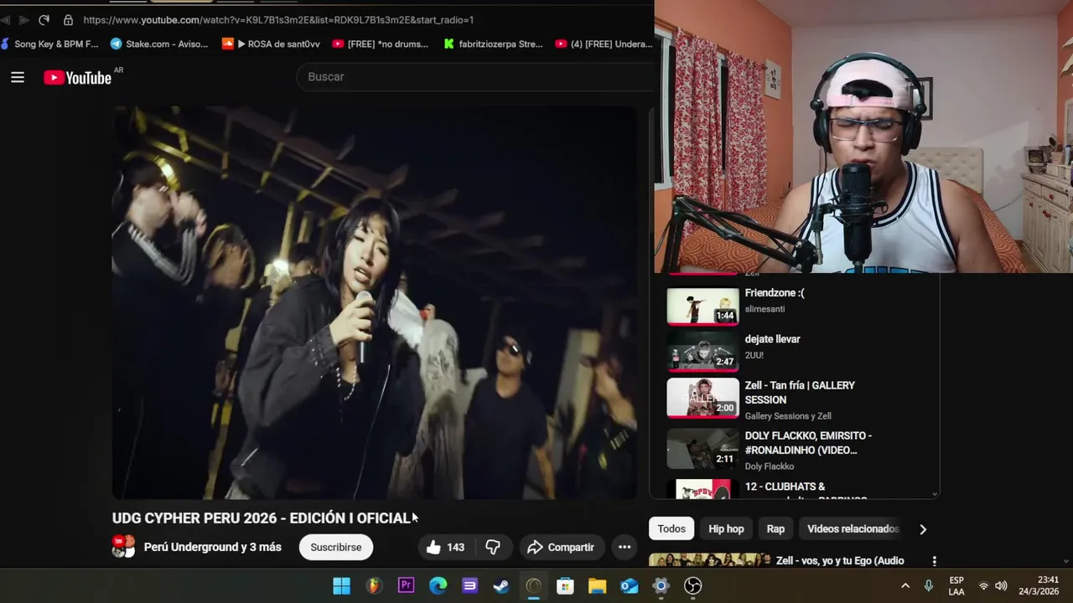Click the padlock site info icon

tap(68, 19)
